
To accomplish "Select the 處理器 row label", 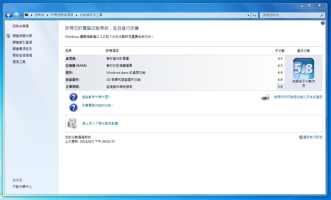I will 71,59.
